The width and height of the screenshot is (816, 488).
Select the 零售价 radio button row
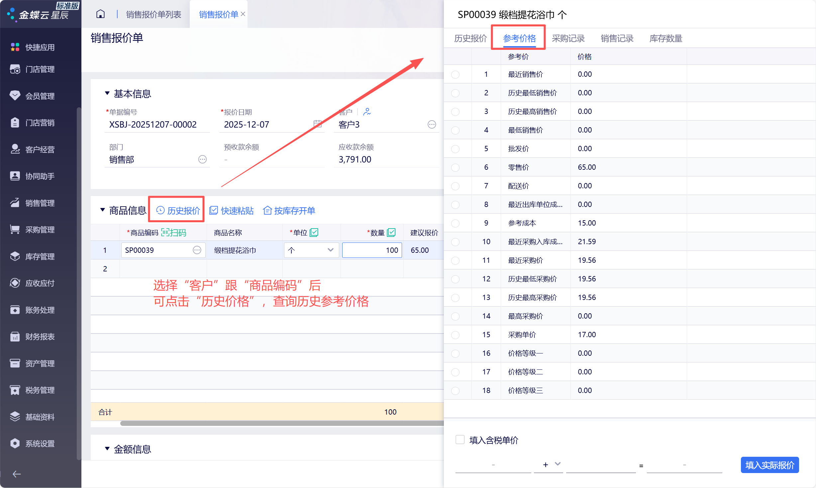[x=455, y=167]
